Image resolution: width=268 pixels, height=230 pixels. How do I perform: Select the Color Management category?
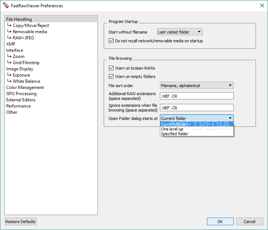pos(25,87)
